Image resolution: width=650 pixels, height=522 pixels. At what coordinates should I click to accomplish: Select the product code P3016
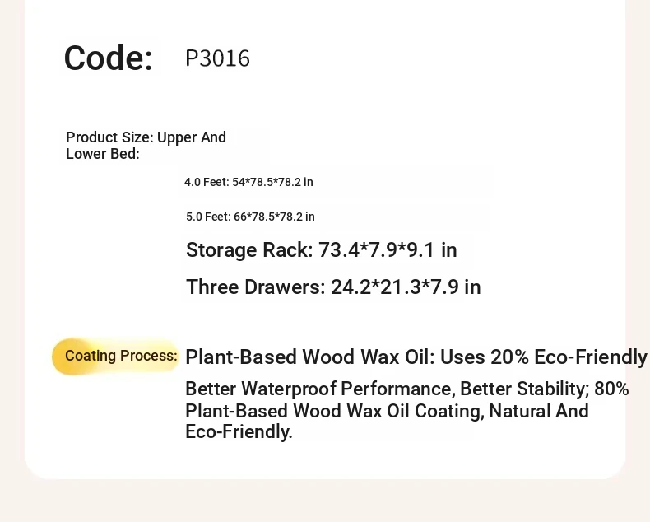pyautogui.click(x=218, y=58)
